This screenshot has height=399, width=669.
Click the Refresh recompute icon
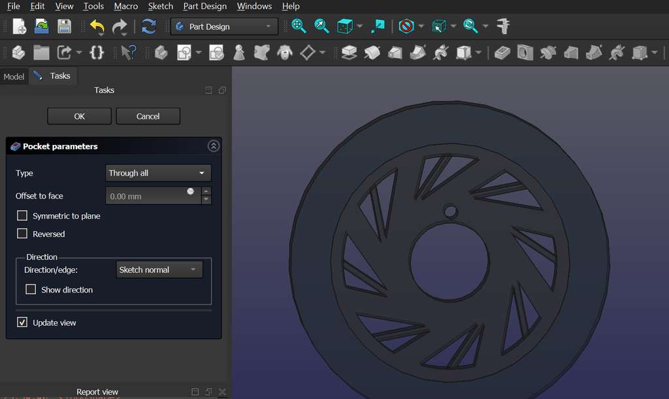(x=149, y=26)
